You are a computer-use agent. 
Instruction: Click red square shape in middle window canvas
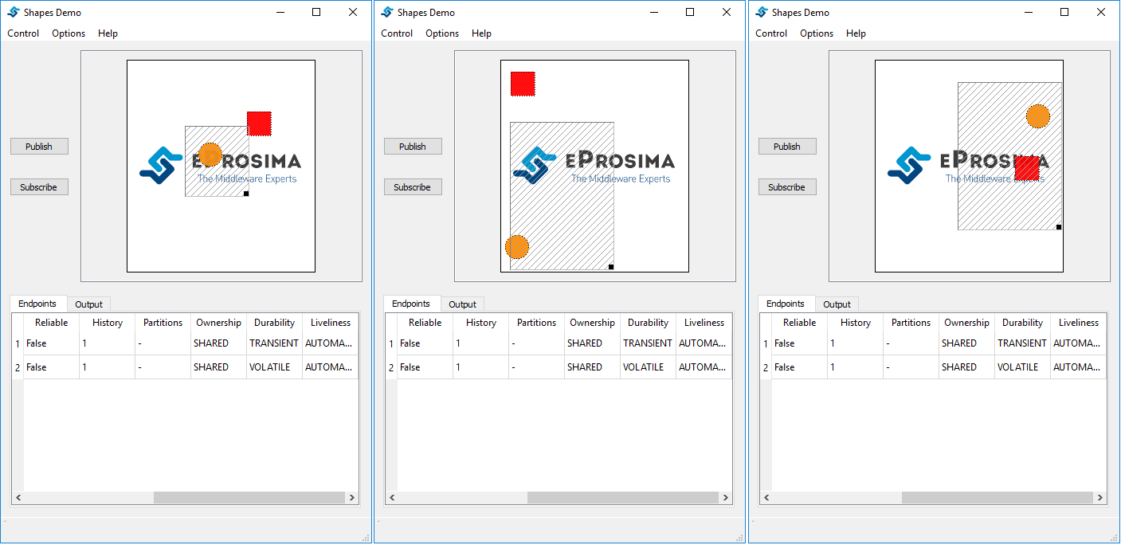(523, 84)
